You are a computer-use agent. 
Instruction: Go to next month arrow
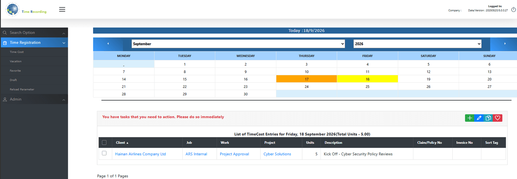tap(505, 44)
